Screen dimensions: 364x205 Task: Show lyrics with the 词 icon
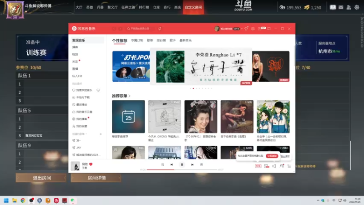[201, 164]
